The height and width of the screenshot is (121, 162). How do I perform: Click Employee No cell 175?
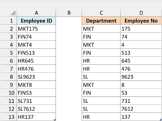point(141,29)
